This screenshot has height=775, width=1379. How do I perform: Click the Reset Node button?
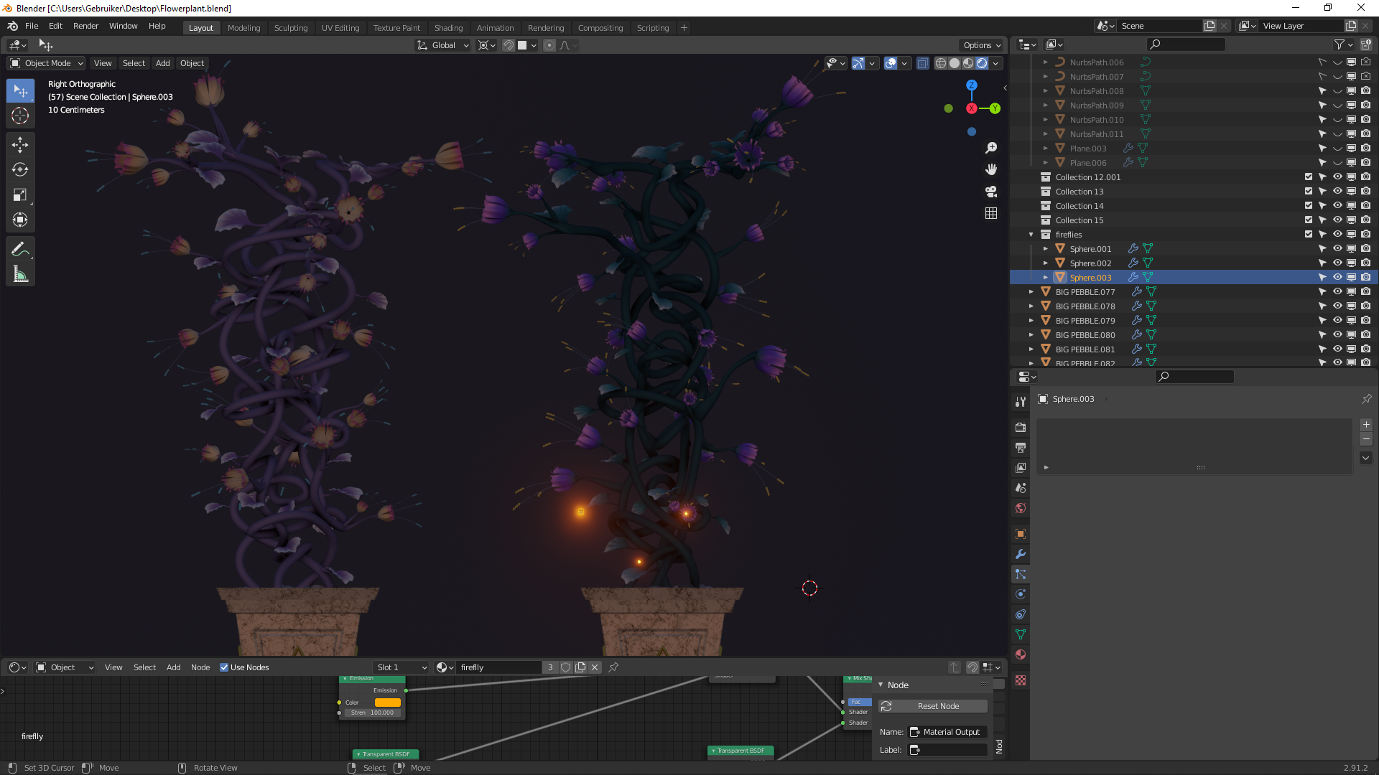click(937, 706)
